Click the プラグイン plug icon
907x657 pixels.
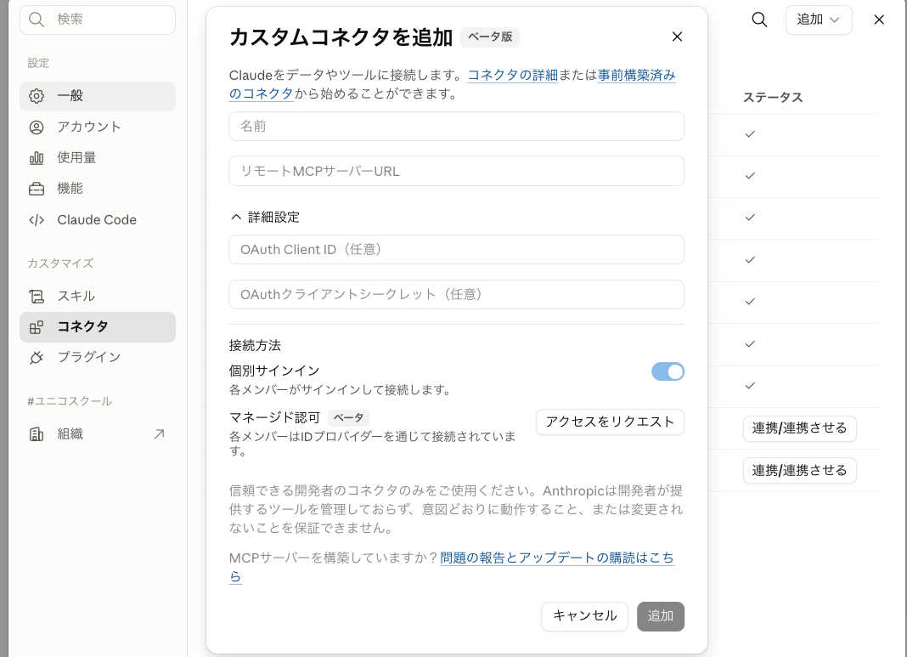[x=37, y=357]
